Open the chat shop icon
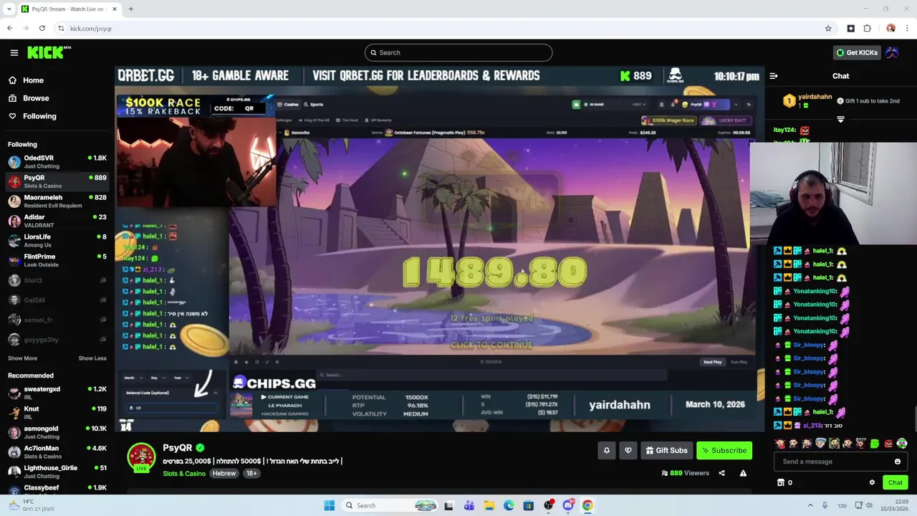 pos(781,482)
